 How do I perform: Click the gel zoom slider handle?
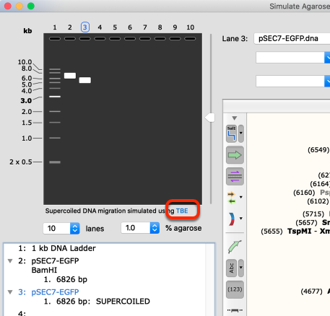point(210,118)
